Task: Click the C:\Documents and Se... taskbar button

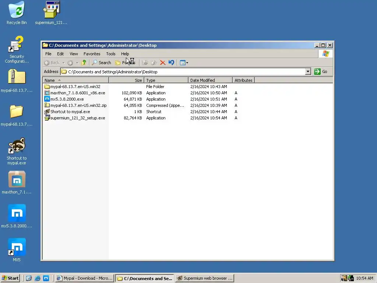Action: (x=145, y=279)
